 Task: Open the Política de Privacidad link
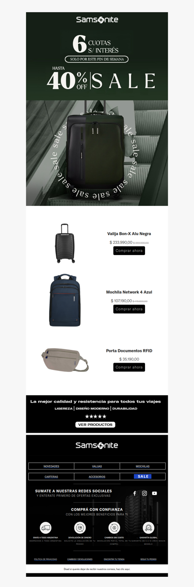point(46,559)
